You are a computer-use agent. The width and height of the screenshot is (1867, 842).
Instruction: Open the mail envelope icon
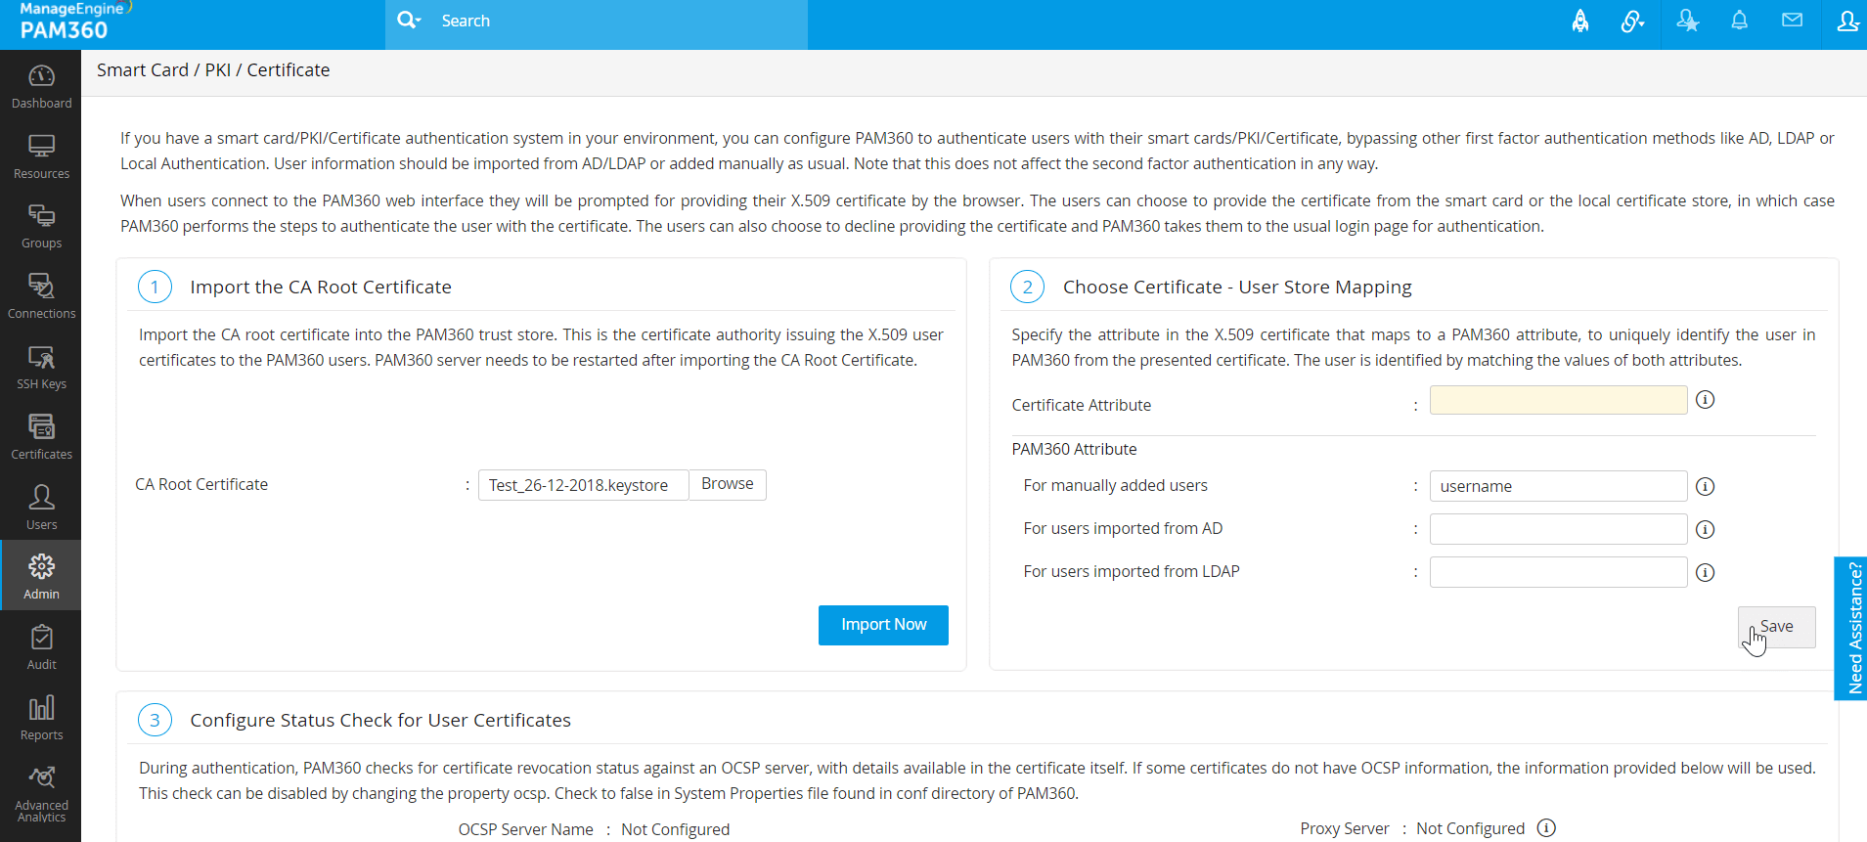coord(1792,21)
